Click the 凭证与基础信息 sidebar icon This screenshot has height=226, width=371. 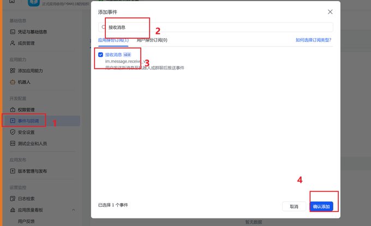13,32
